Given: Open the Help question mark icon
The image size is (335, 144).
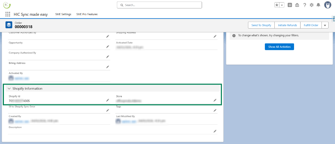Looking at the screenshot, I should coord(305,5).
